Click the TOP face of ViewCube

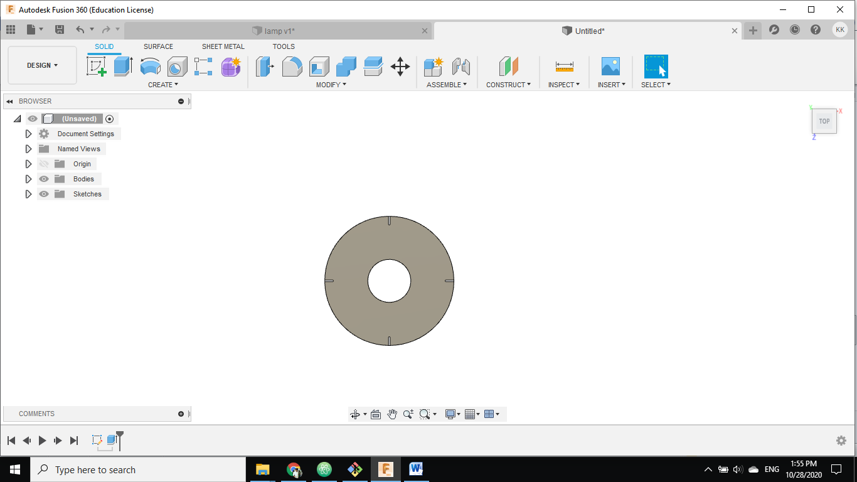pyautogui.click(x=824, y=121)
